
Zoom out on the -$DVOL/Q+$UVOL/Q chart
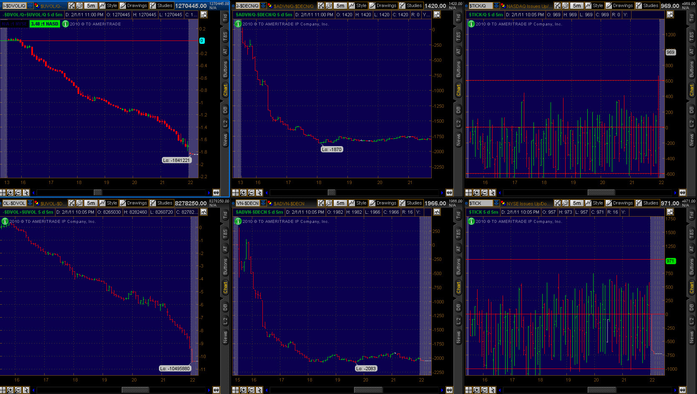(x=18, y=192)
